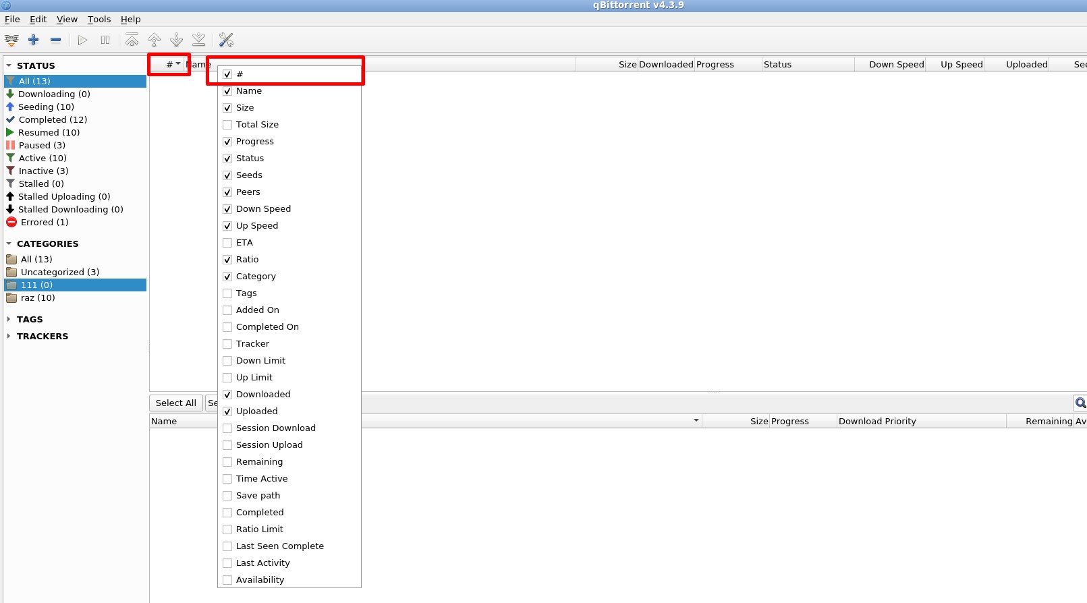The height and width of the screenshot is (603, 1087).
Task: Uncheck the # column checkbox
Action: tap(227, 74)
